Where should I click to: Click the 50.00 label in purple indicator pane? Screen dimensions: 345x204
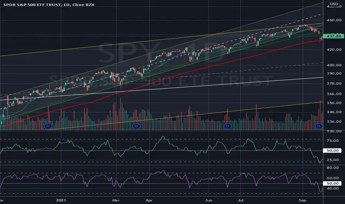click(332, 183)
